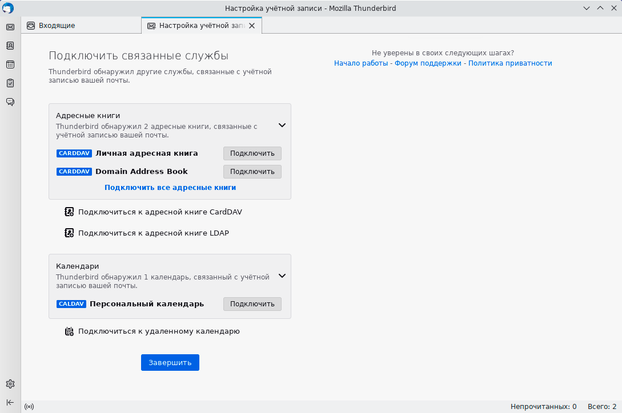Switch to the Входящие tab
Viewport: 622px width, 413px height.
pos(81,25)
